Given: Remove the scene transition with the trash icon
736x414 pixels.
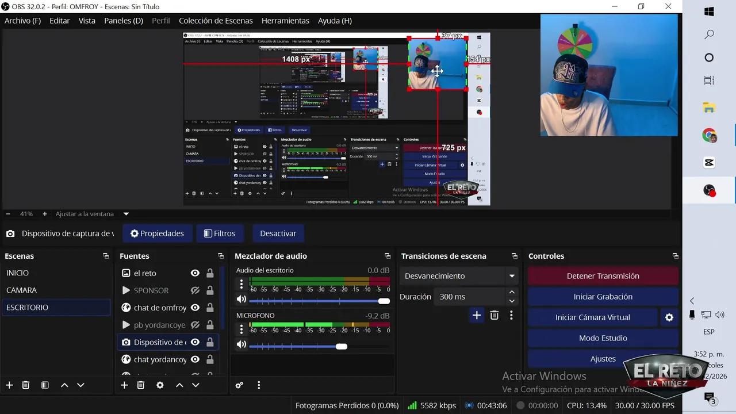Looking at the screenshot, I should click(494, 315).
